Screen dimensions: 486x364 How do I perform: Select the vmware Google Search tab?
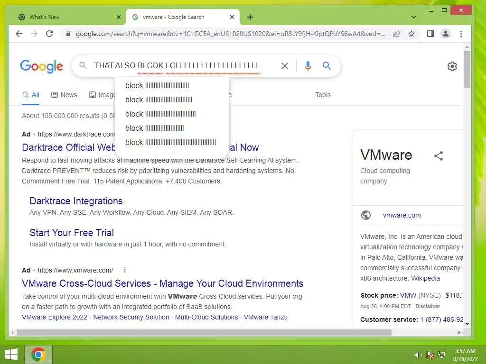pos(183,17)
